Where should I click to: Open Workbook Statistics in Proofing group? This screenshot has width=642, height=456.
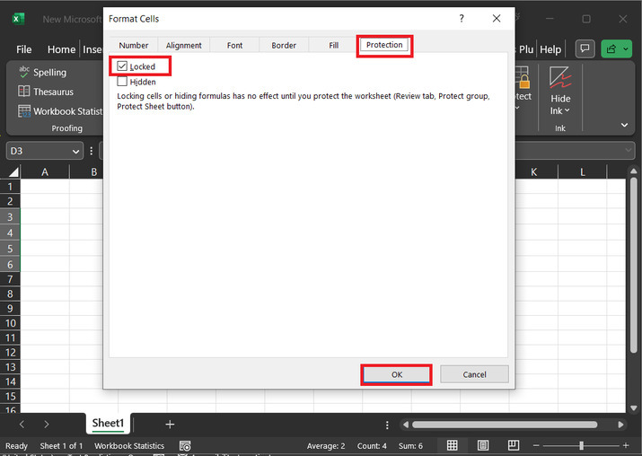(x=60, y=111)
